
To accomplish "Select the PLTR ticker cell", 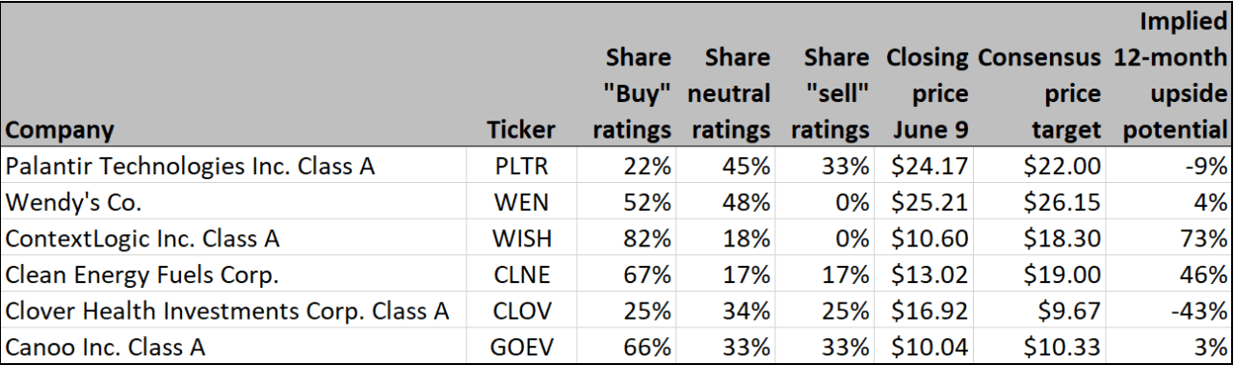I will click(521, 167).
